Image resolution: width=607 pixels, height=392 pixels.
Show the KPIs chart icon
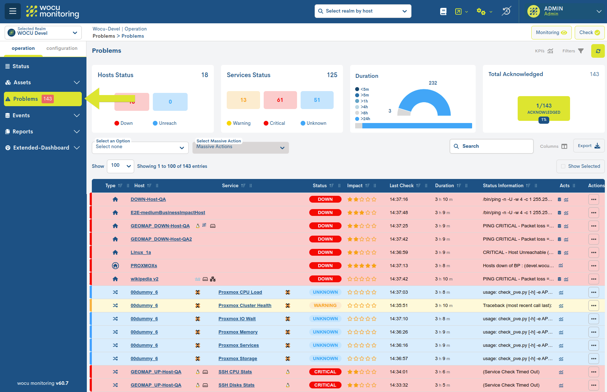click(550, 51)
